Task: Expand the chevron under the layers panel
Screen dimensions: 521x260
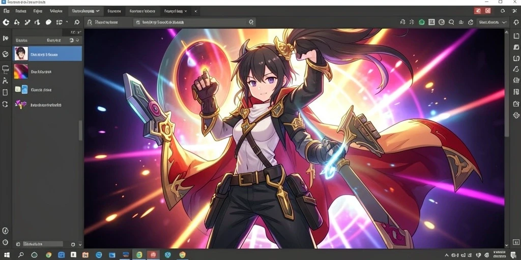Action: [x=79, y=244]
